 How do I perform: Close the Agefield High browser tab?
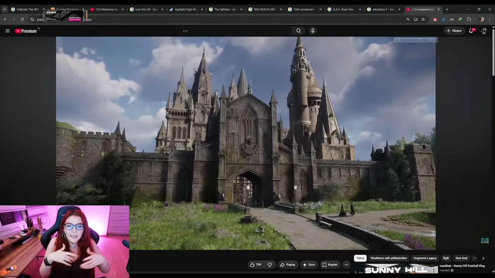202,9
